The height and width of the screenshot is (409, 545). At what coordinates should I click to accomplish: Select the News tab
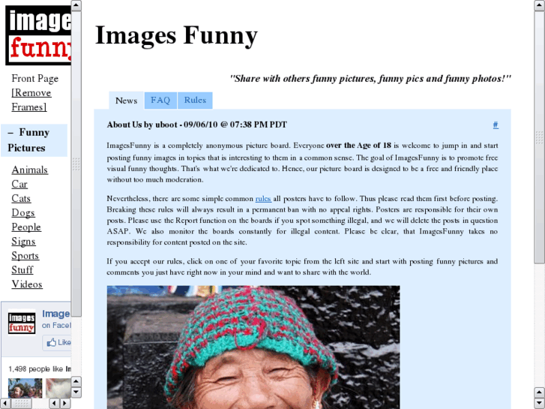126,101
